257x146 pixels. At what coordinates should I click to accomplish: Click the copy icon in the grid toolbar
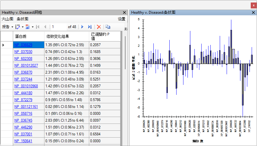point(108,27)
